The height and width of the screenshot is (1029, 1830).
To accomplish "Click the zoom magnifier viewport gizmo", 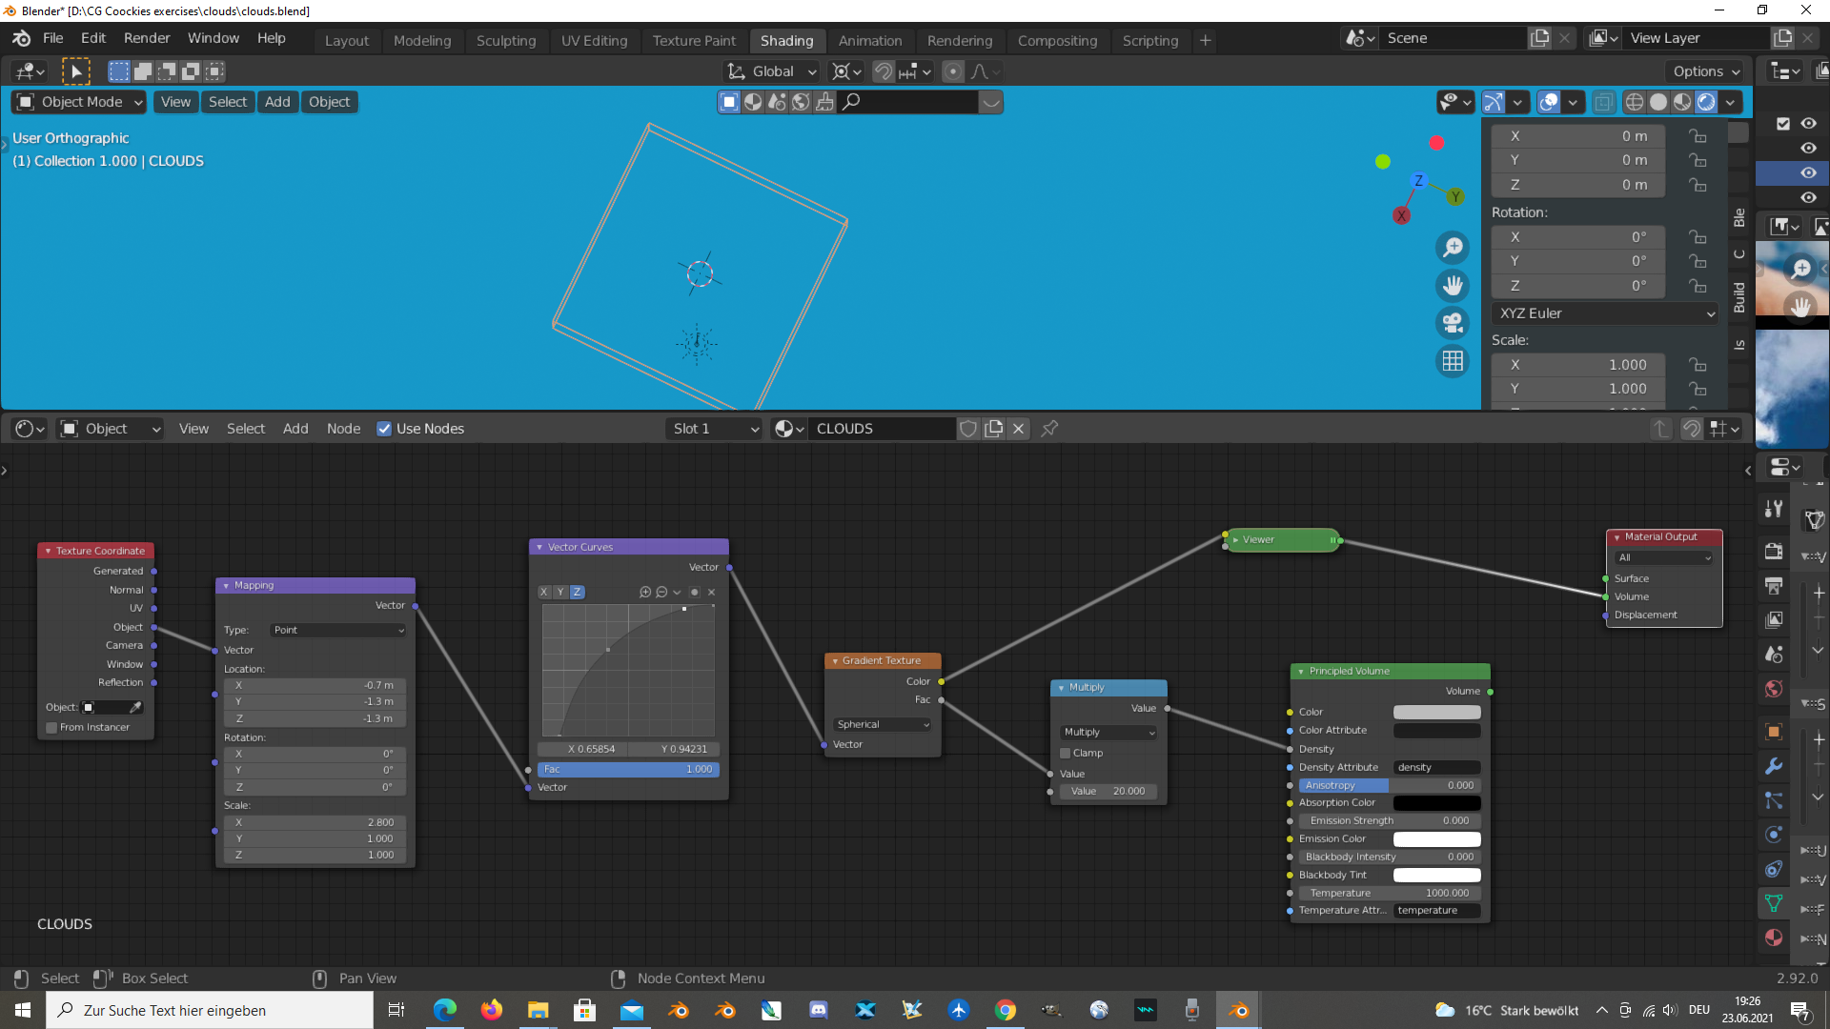I will pyautogui.click(x=1453, y=249).
